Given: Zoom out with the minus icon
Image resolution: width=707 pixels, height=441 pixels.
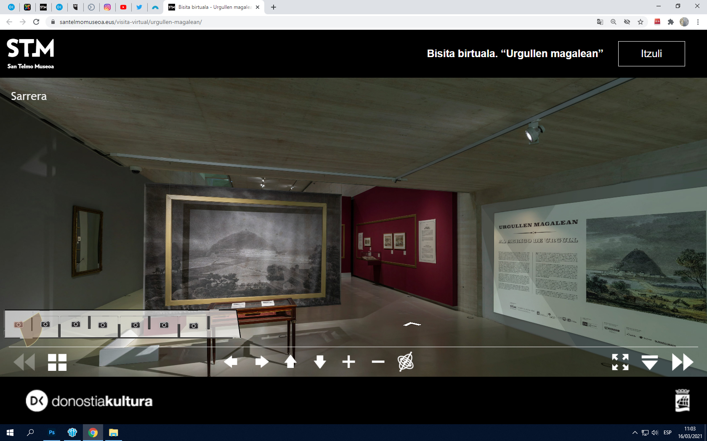Looking at the screenshot, I should click(378, 362).
